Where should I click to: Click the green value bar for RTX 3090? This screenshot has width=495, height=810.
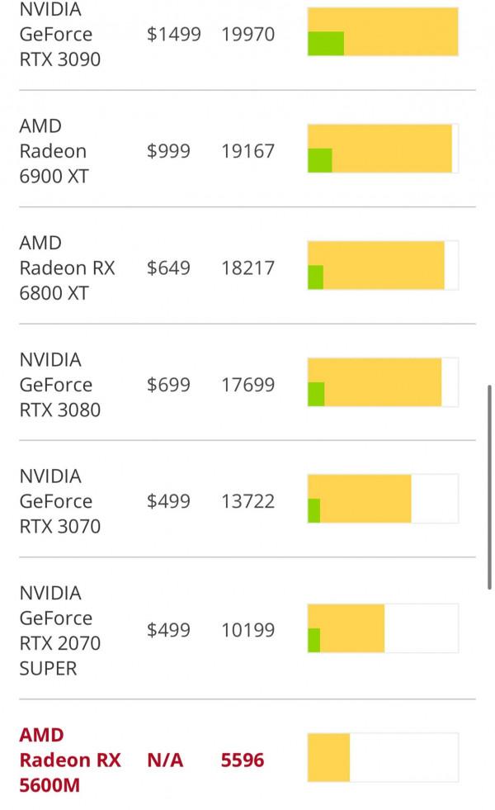[x=325, y=44]
